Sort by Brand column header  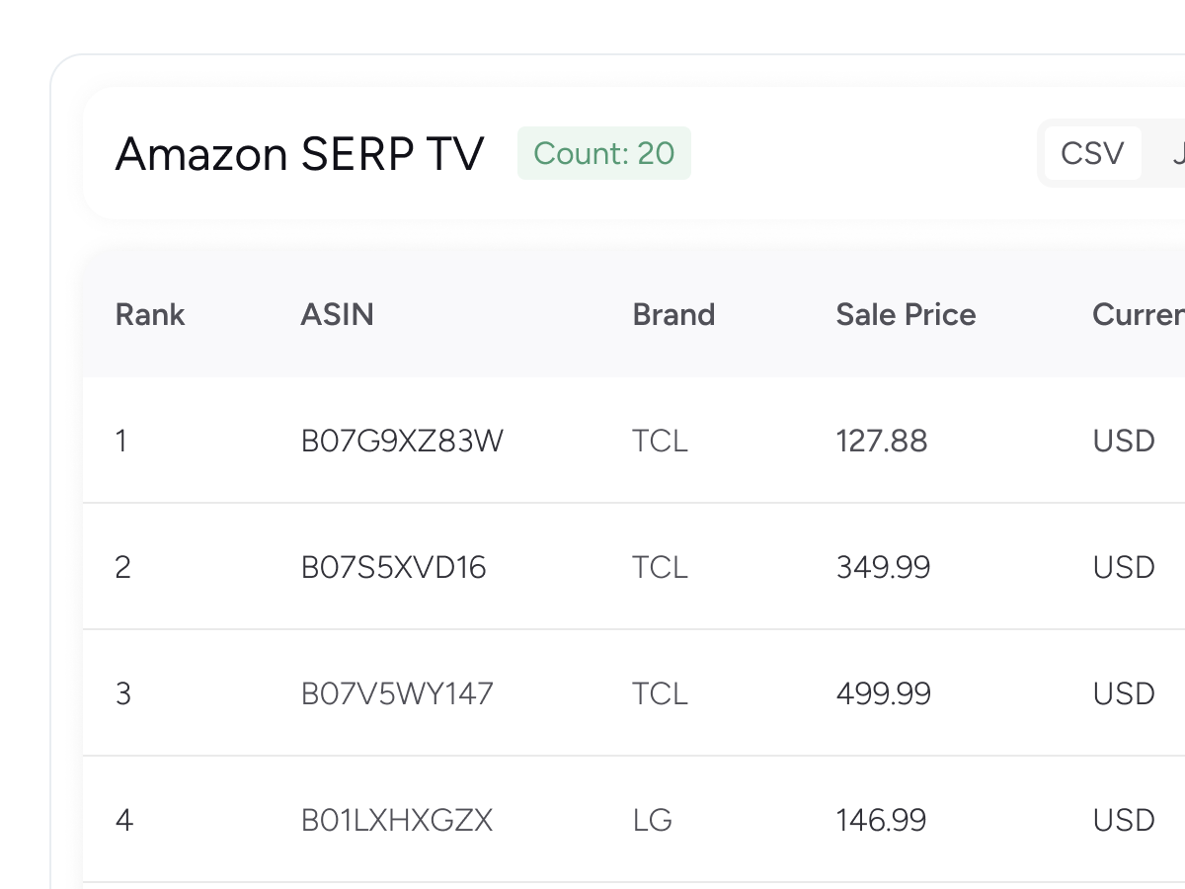click(673, 314)
